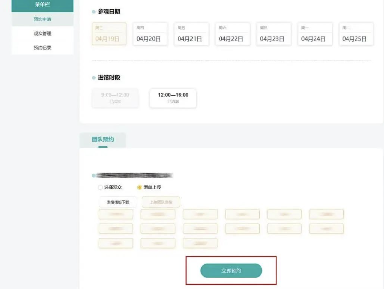384x290 pixels.
Task: Click the 立即预约 button
Action: click(231, 271)
